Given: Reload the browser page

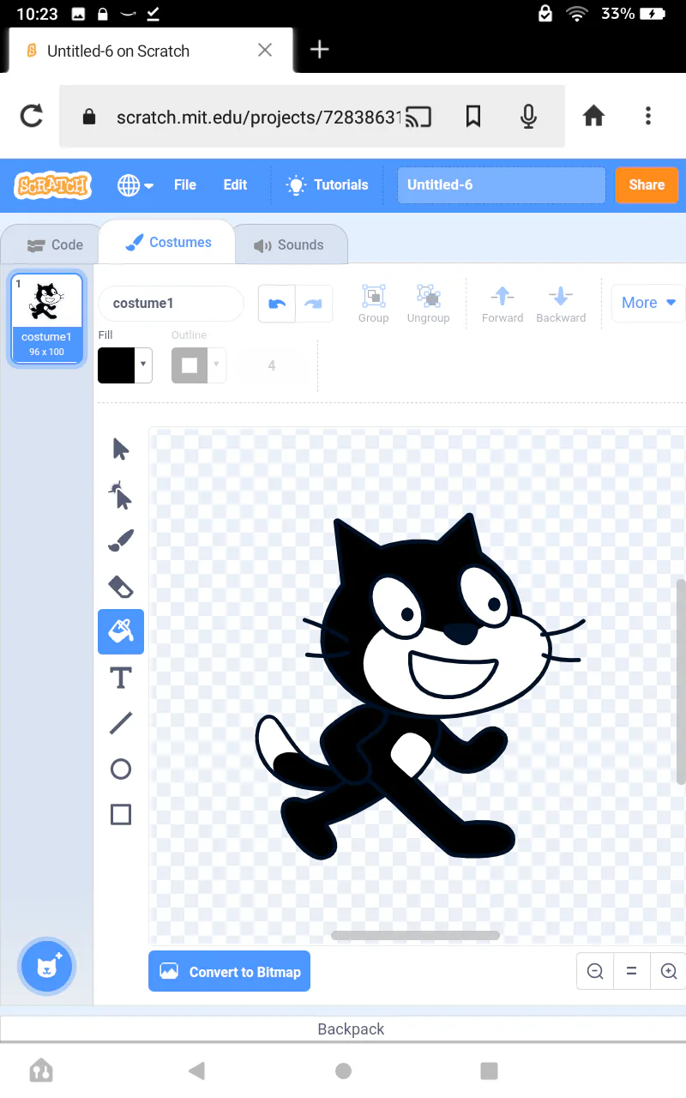Looking at the screenshot, I should [32, 116].
